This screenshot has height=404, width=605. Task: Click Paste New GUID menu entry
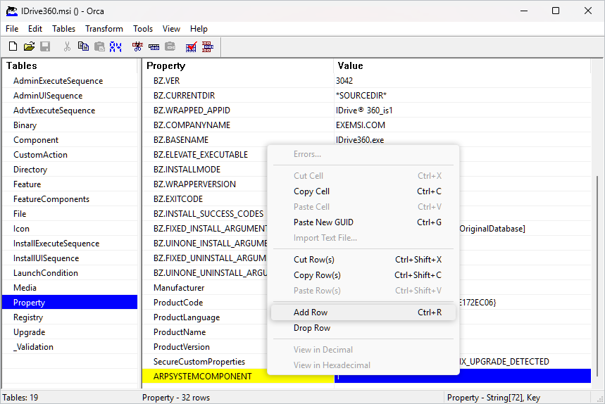point(323,222)
